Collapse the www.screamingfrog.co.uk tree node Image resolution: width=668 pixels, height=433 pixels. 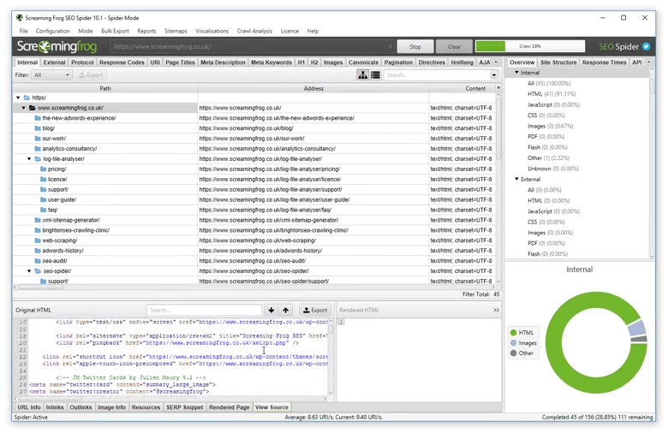(23, 108)
